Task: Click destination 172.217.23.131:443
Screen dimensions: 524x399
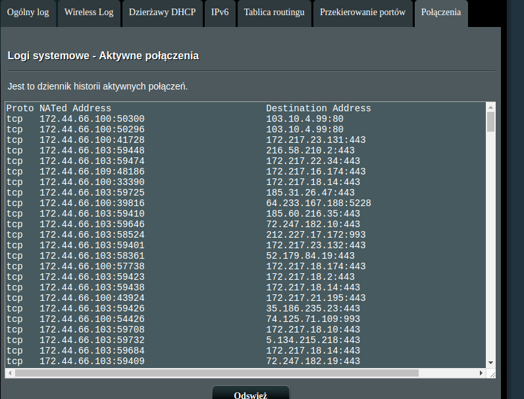Action: pyautogui.click(x=316, y=140)
